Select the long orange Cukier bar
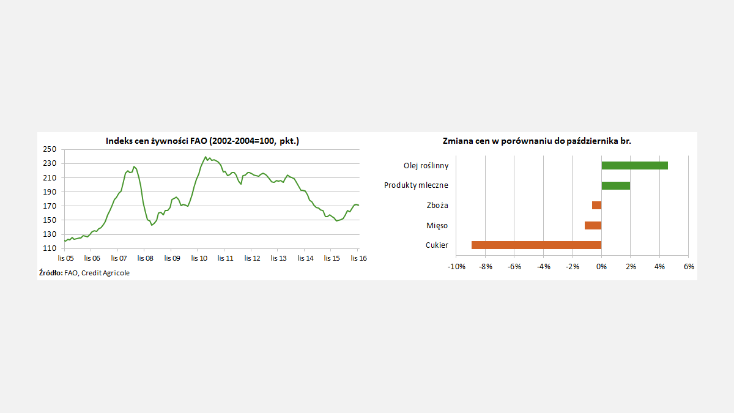 pyautogui.click(x=536, y=245)
